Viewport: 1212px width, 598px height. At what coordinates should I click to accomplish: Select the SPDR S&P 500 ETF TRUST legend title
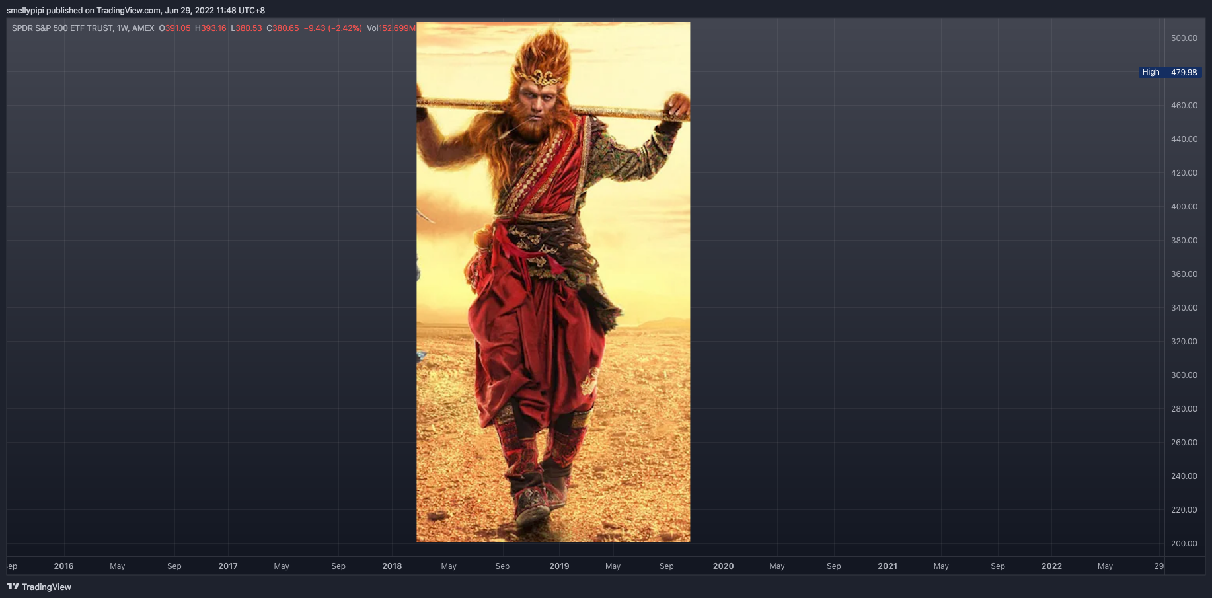(83, 28)
